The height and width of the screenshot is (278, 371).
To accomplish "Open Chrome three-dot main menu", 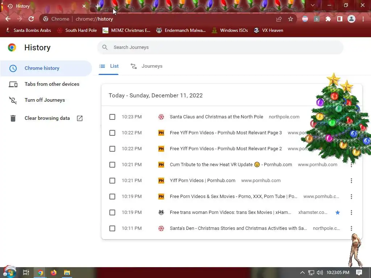I will tap(363, 19).
